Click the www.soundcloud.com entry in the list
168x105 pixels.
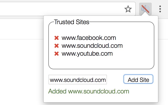click(x=92, y=46)
